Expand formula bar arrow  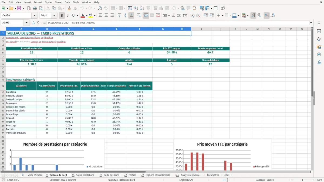pos(311,23)
